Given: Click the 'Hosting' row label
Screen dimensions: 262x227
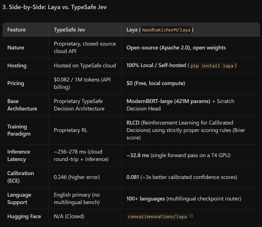Looking at the screenshot, I should (x=17, y=65).
